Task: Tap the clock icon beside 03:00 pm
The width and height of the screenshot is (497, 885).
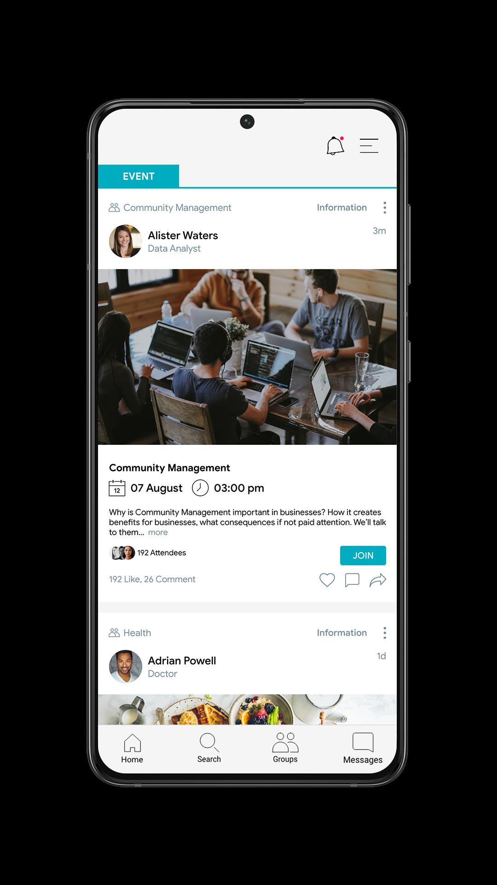Action: coord(200,488)
